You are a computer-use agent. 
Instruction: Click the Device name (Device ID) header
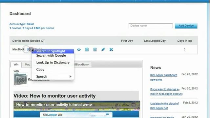(29, 41)
